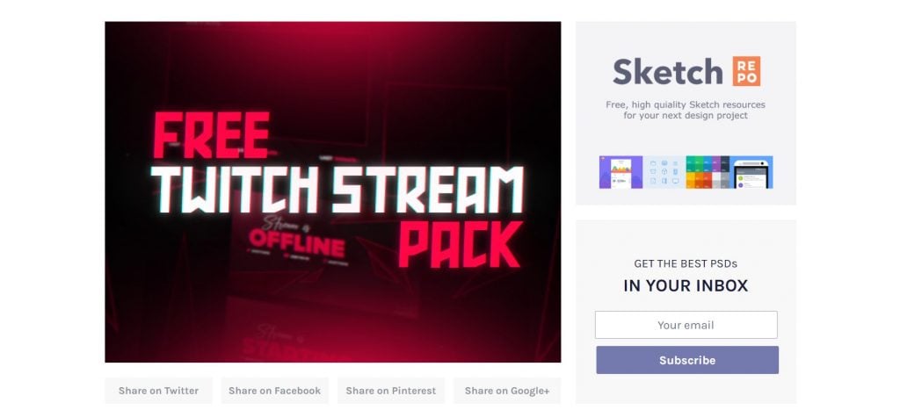
Task: Click the white TWITCH STREAM title text
Action: [x=337, y=190]
